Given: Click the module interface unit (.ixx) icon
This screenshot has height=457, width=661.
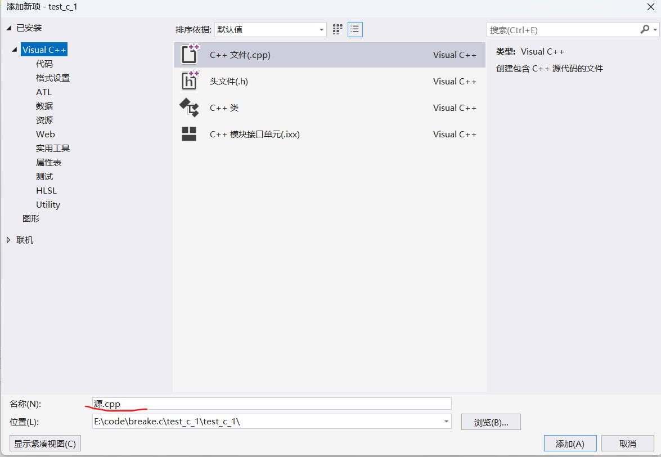Looking at the screenshot, I should 189,134.
